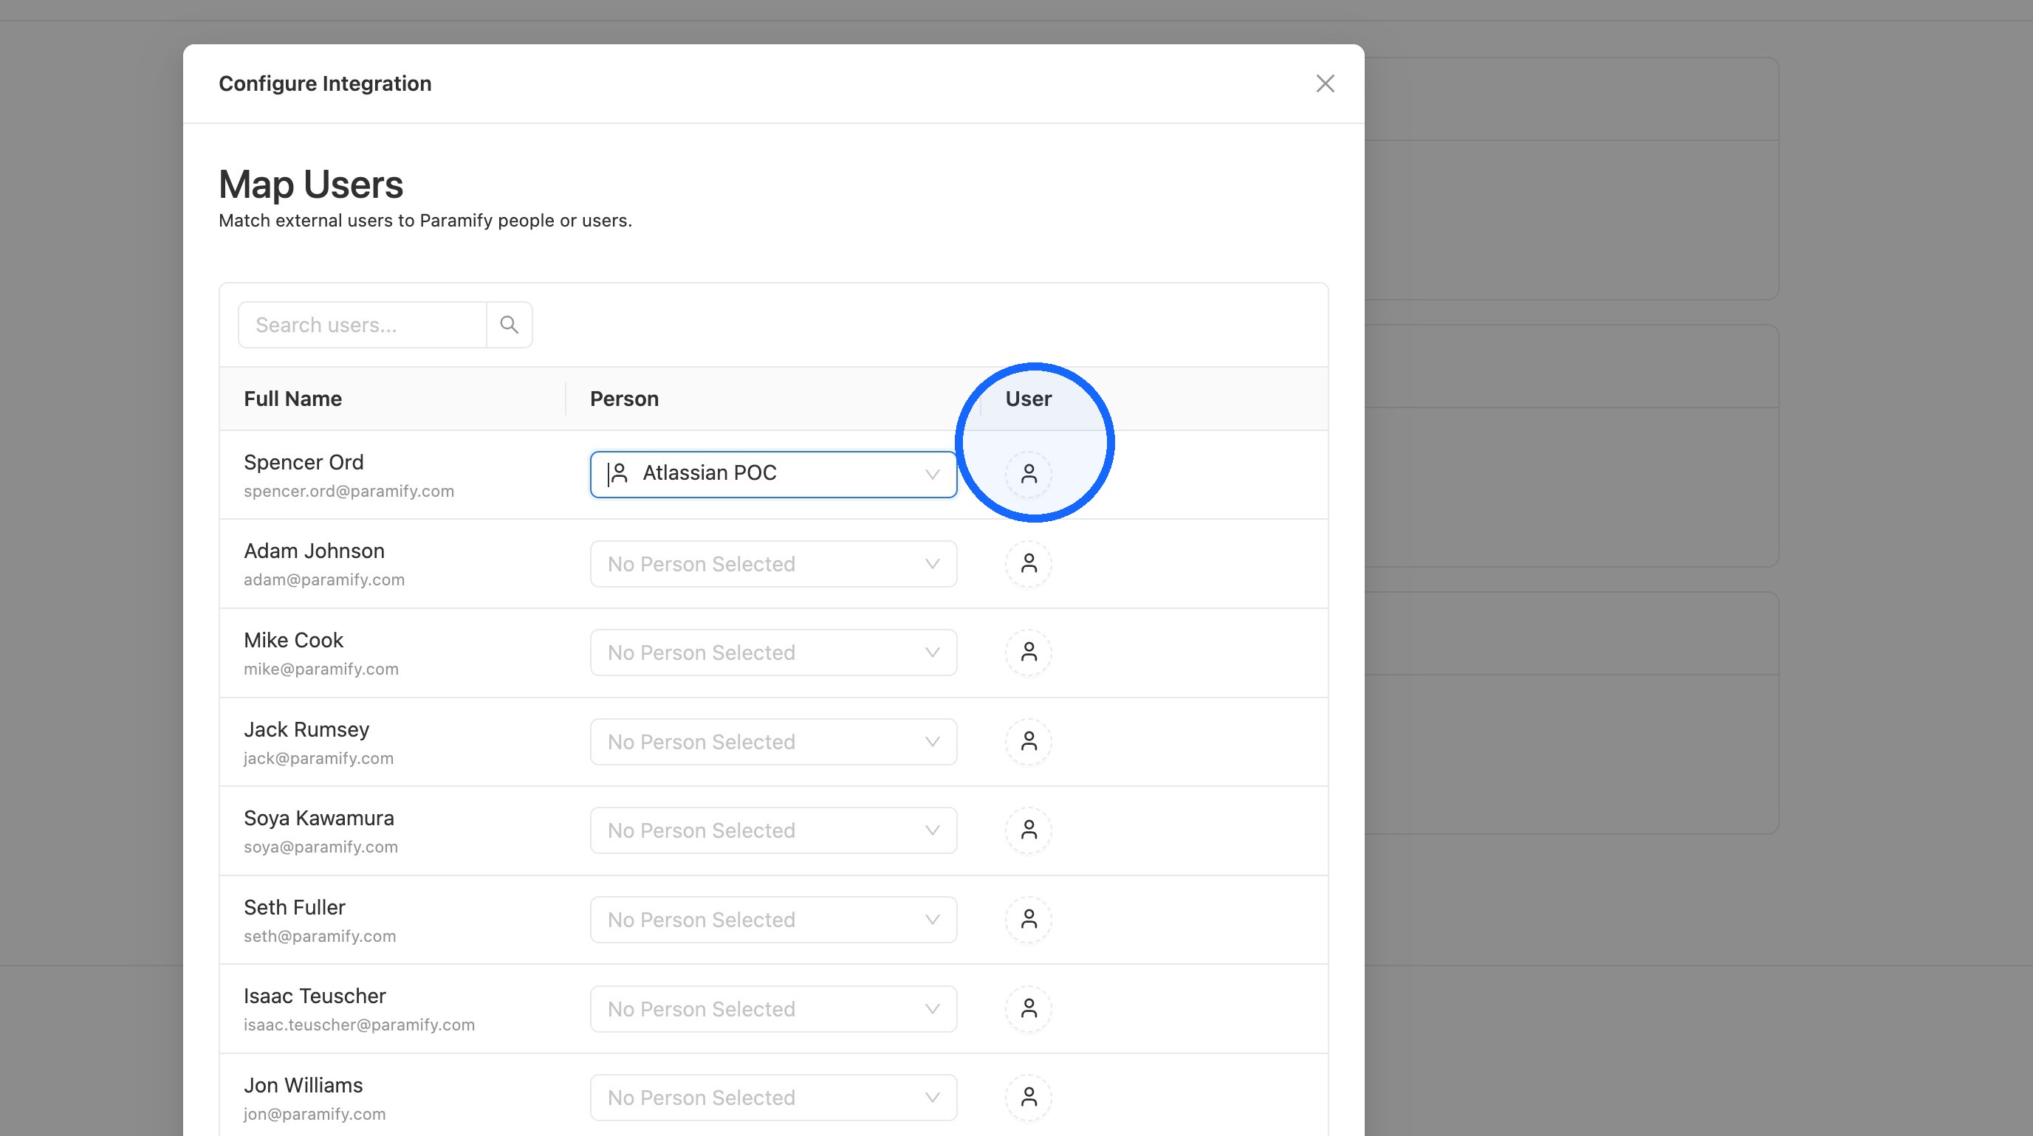Viewport: 2033px width, 1136px height.
Task: Click user icon in Isaac Teuscher row
Action: [1029, 1008]
